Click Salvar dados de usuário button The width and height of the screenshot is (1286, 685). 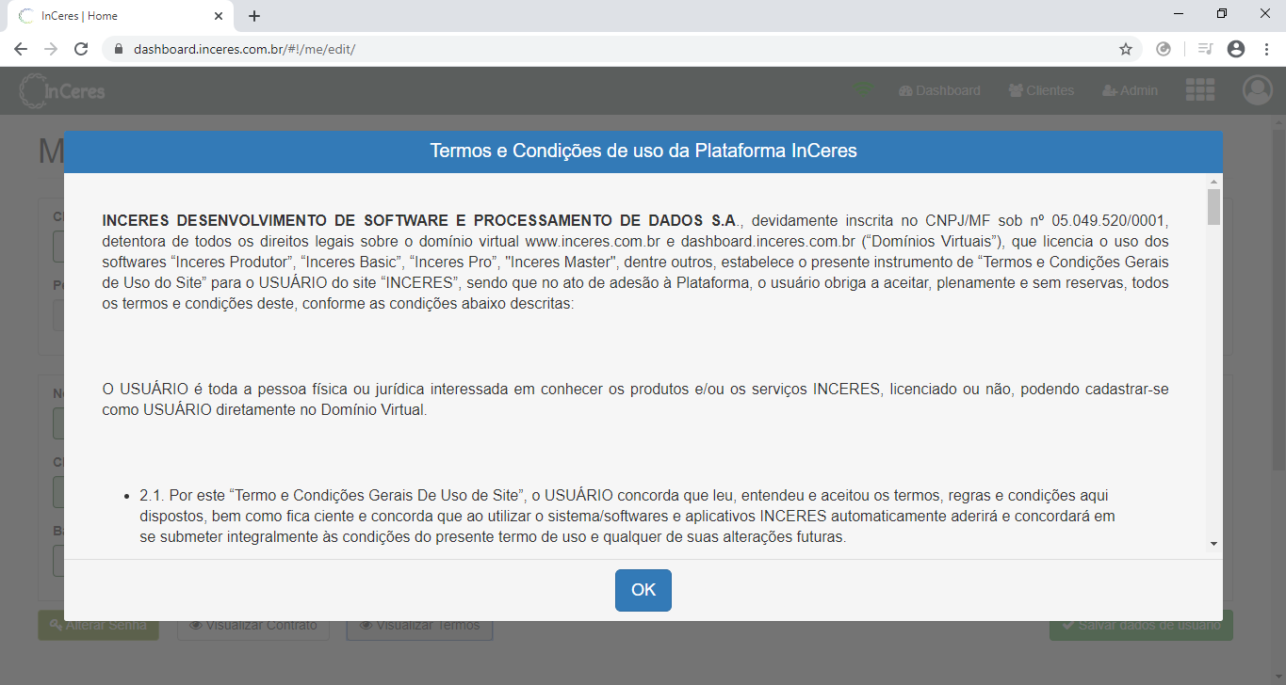[1141, 625]
